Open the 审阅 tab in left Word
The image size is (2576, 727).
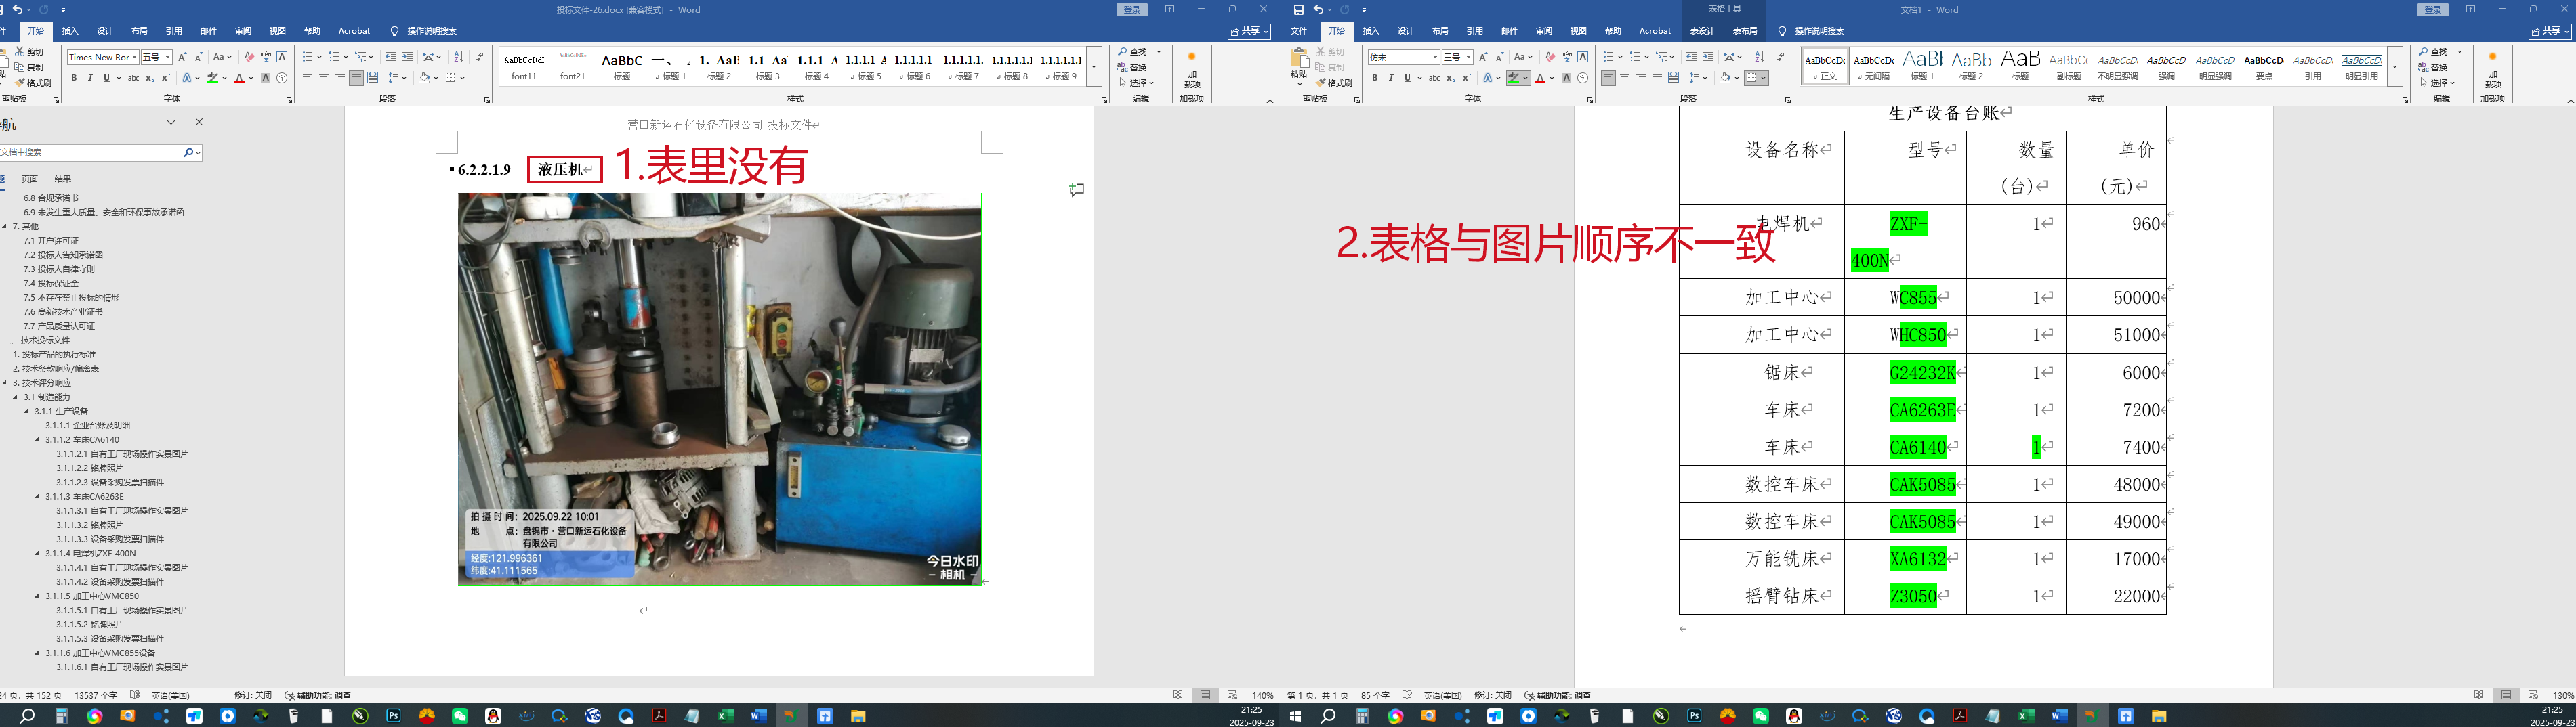coord(243,31)
